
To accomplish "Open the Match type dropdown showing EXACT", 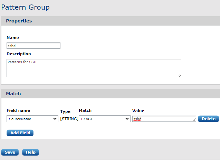I will coord(104,119).
